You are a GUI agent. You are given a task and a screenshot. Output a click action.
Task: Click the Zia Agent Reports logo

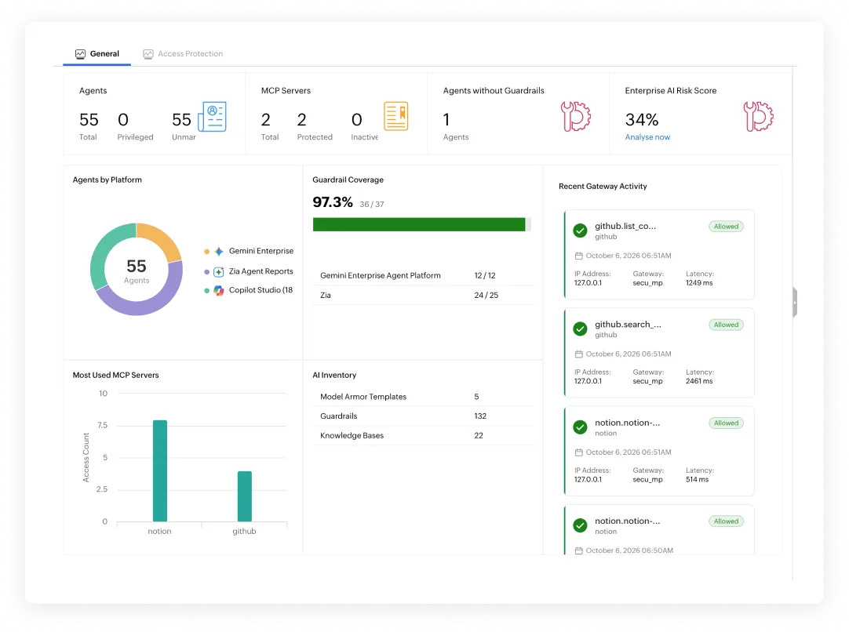click(x=219, y=271)
